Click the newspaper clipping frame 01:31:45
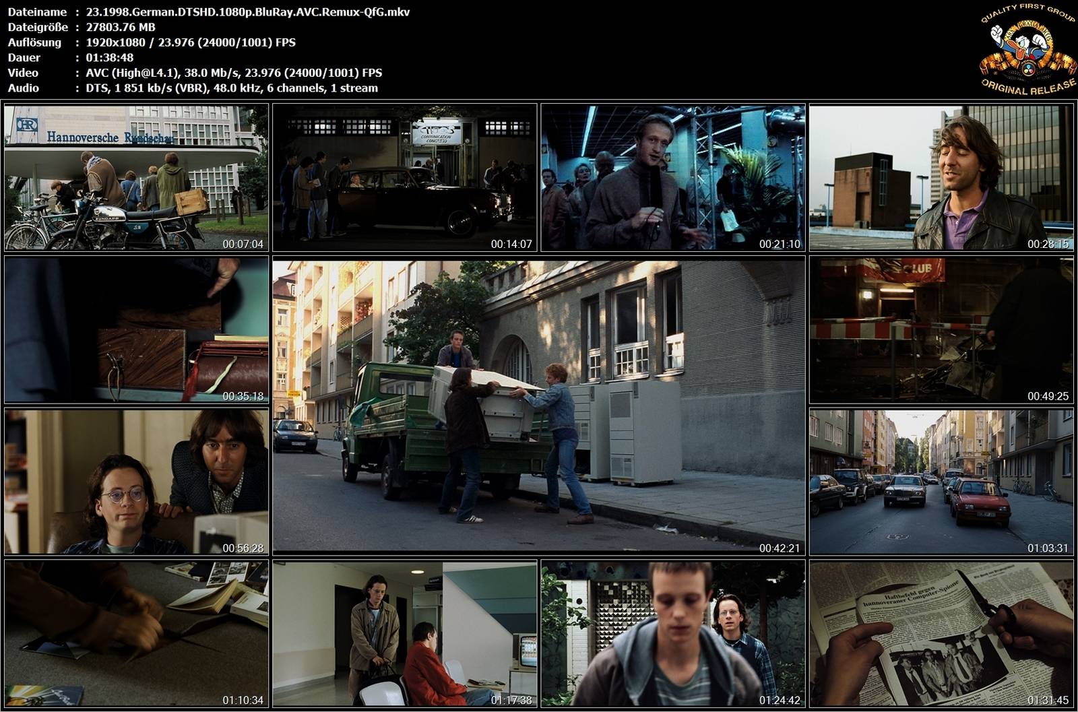The width and height of the screenshot is (1078, 712). point(941,634)
